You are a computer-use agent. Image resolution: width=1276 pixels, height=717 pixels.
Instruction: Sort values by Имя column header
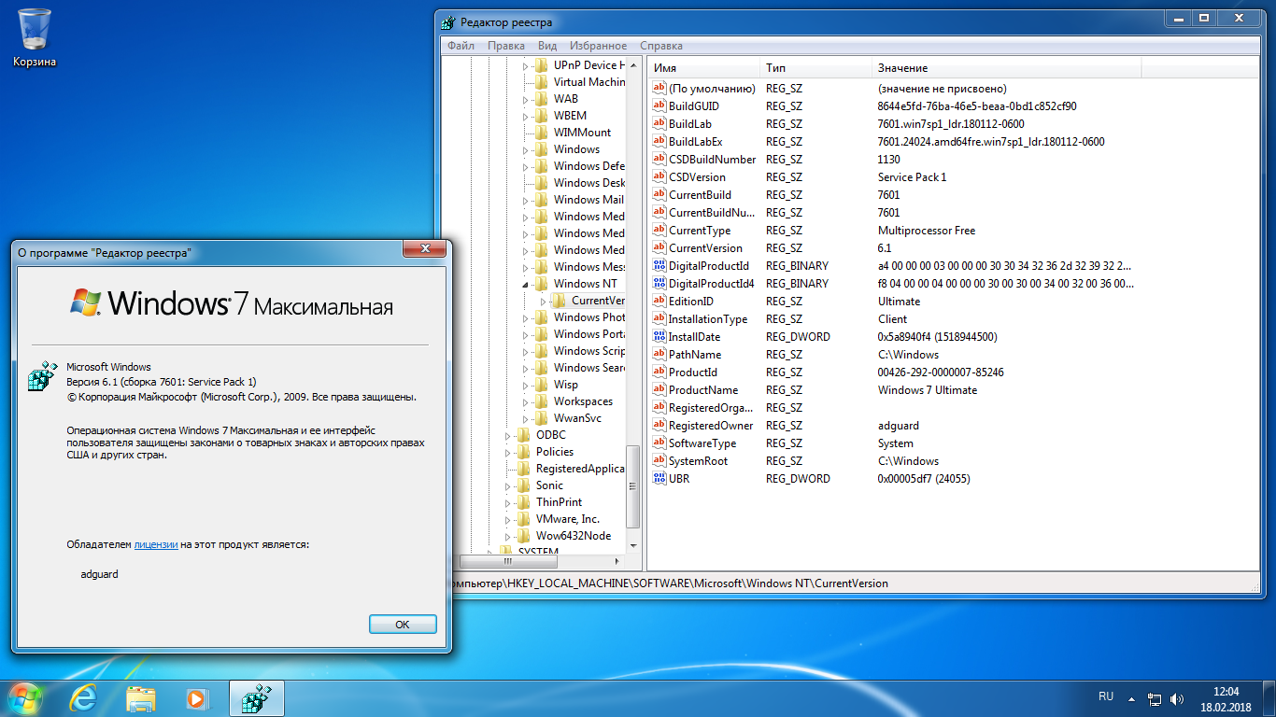pos(702,68)
